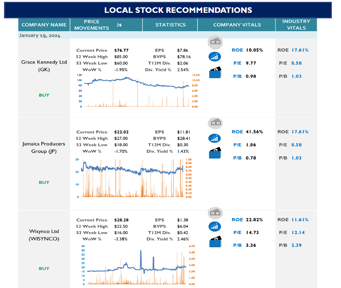Click the $76.77 current price value
This screenshot has width=341, height=288.
tap(121, 50)
